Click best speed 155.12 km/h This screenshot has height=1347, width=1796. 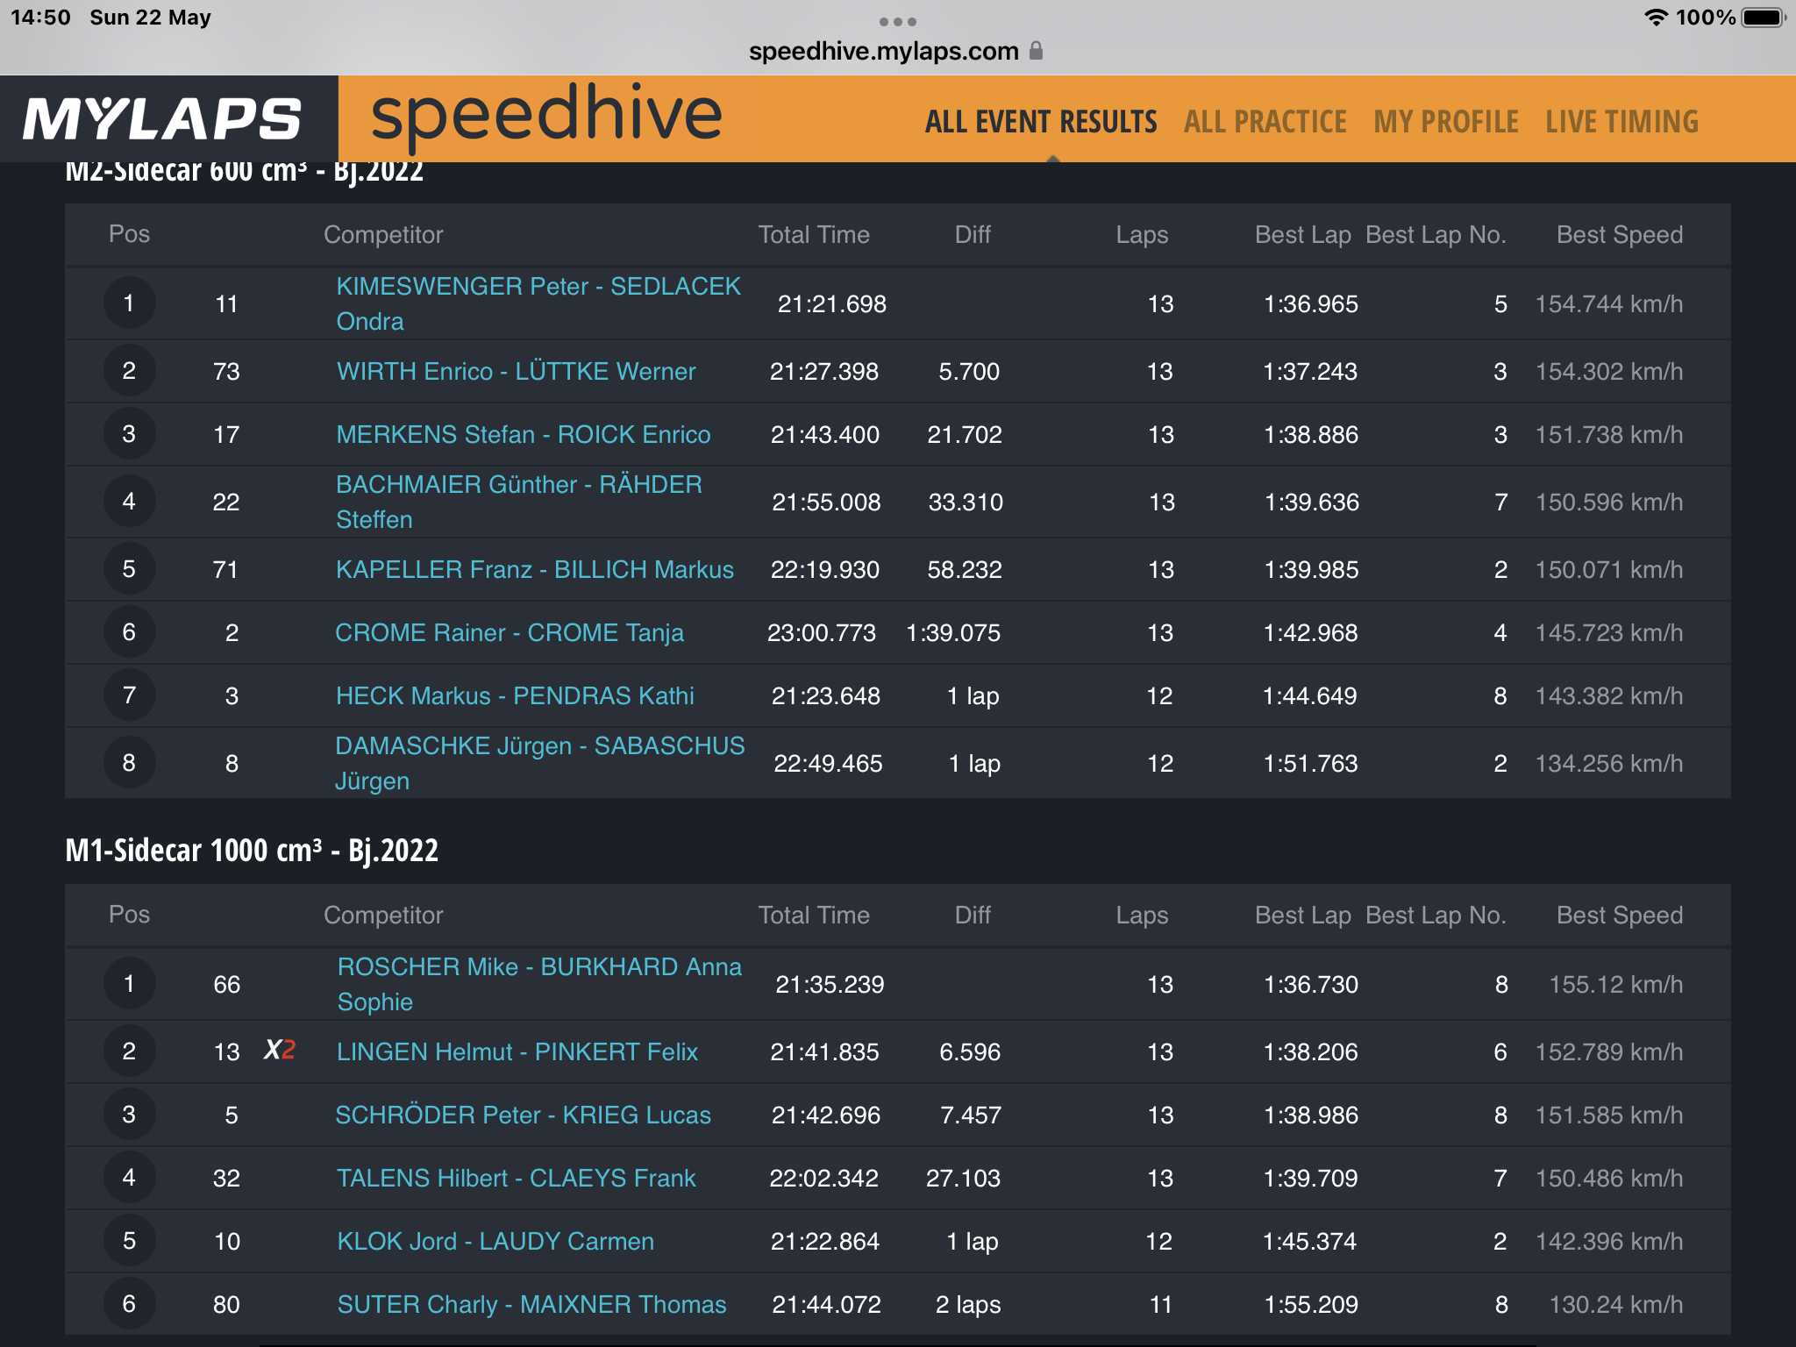tap(1615, 984)
